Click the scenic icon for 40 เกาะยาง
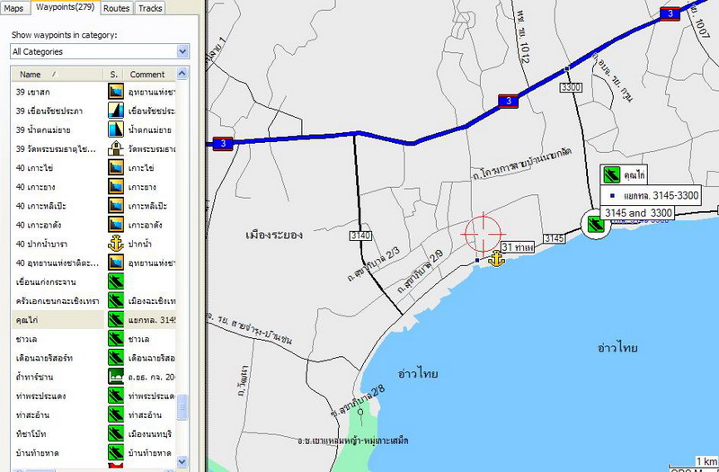 tap(116, 187)
